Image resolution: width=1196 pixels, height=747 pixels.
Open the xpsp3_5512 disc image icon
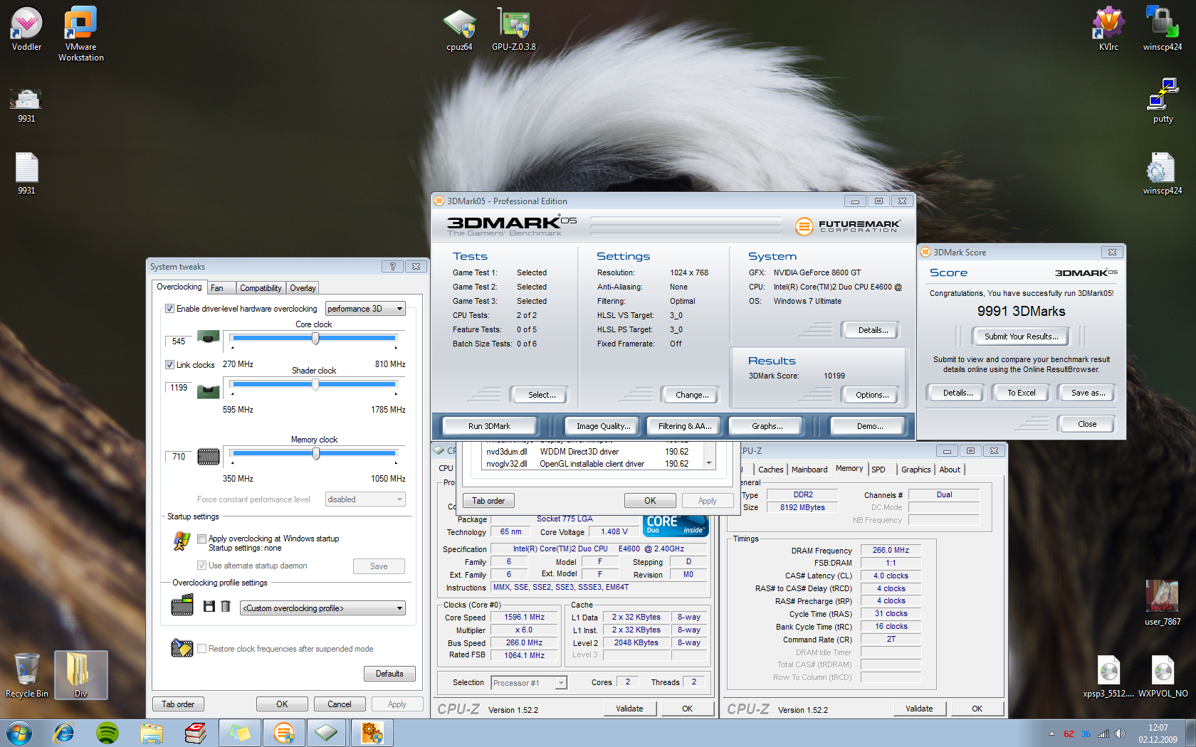[x=1108, y=675]
